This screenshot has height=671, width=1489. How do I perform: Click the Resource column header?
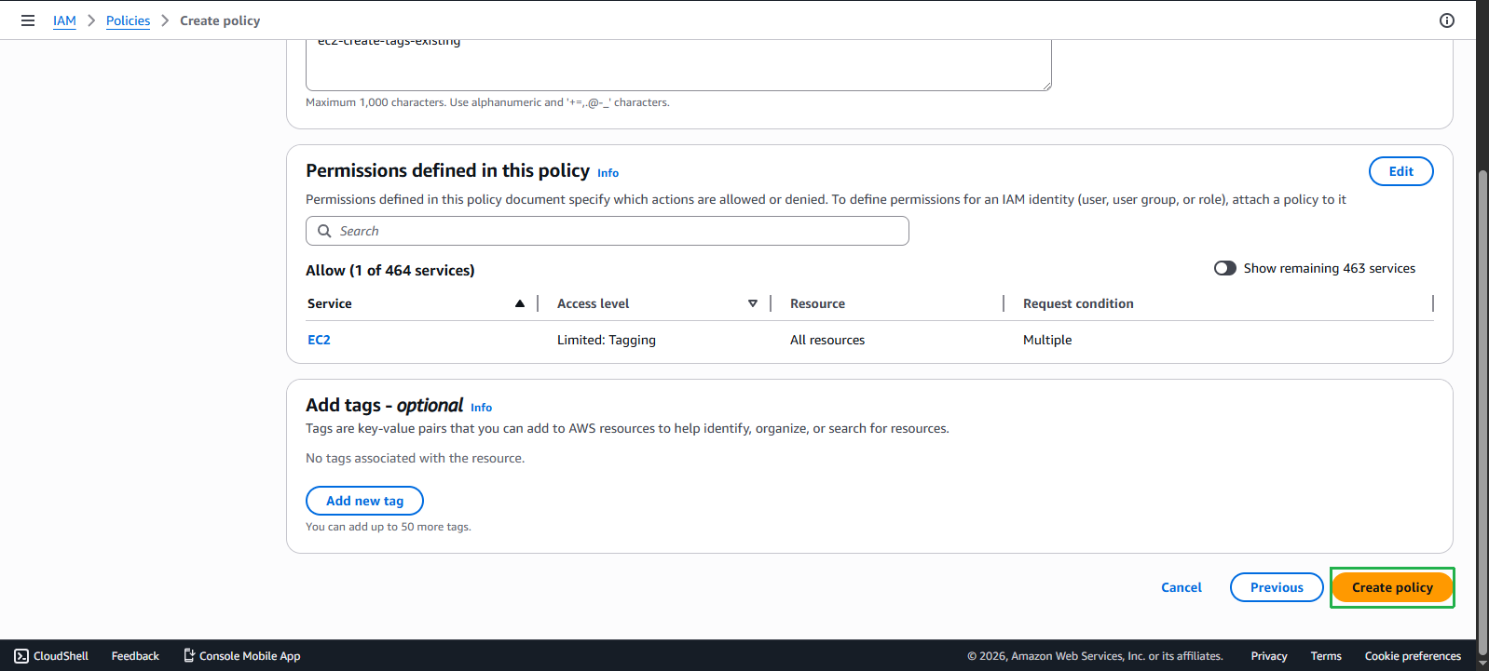[x=817, y=303]
